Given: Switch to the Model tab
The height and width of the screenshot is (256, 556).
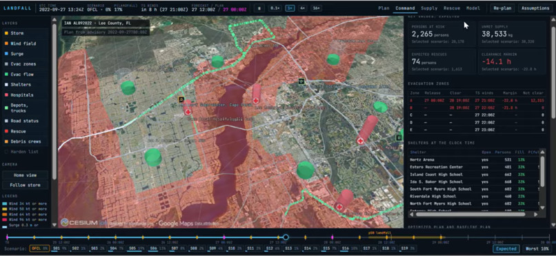Looking at the screenshot, I should click(473, 8).
